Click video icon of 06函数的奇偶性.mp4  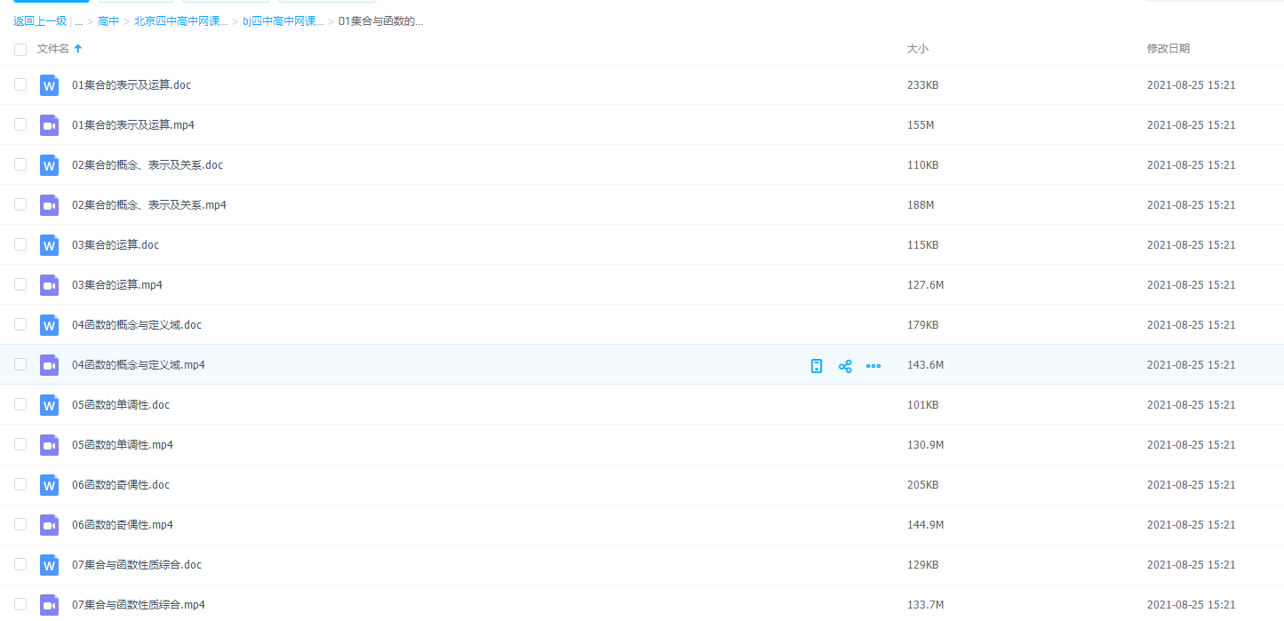pos(49,525)
